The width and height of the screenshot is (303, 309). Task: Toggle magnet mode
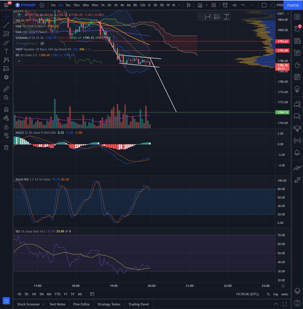pyautogui.click(x=6, y=109)
